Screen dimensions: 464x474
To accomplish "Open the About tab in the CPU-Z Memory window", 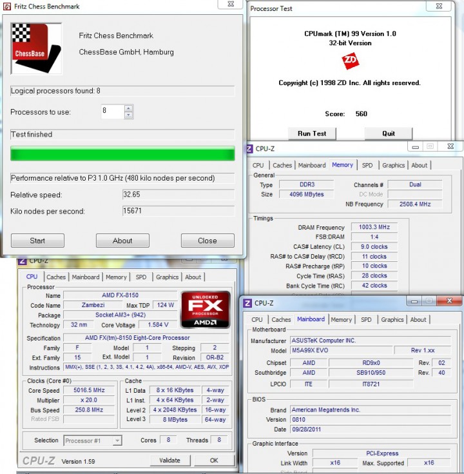I will [420, 165].
